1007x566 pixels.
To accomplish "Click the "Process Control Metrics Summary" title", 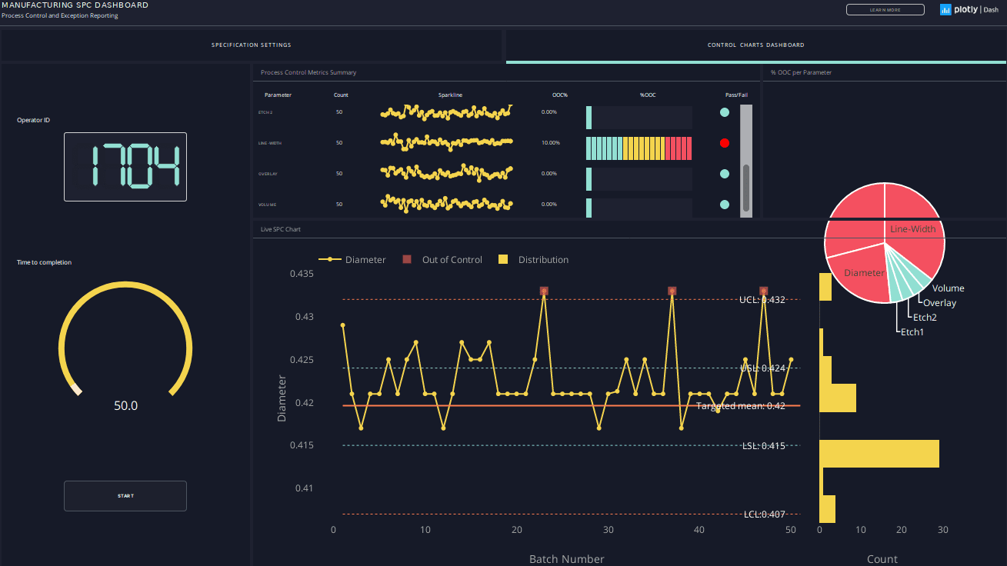I will (308, 72).
